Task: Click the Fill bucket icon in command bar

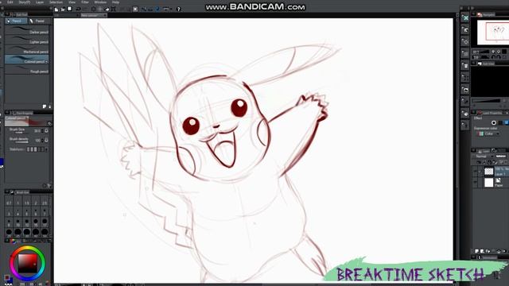Action: tap(107, 10)
